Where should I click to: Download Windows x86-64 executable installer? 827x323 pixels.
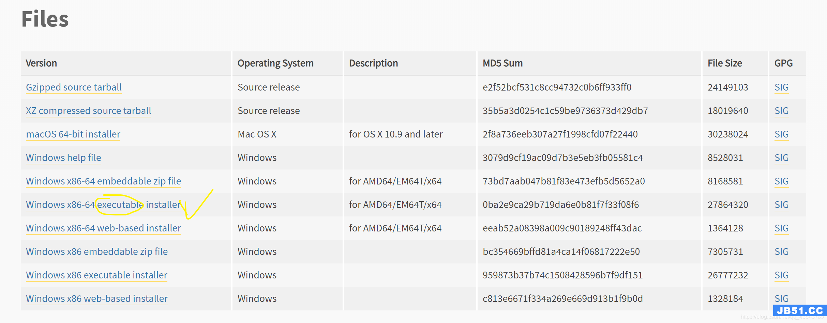[x=103, y=205]
